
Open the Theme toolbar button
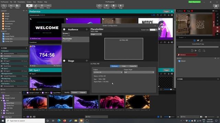(17, 6)
